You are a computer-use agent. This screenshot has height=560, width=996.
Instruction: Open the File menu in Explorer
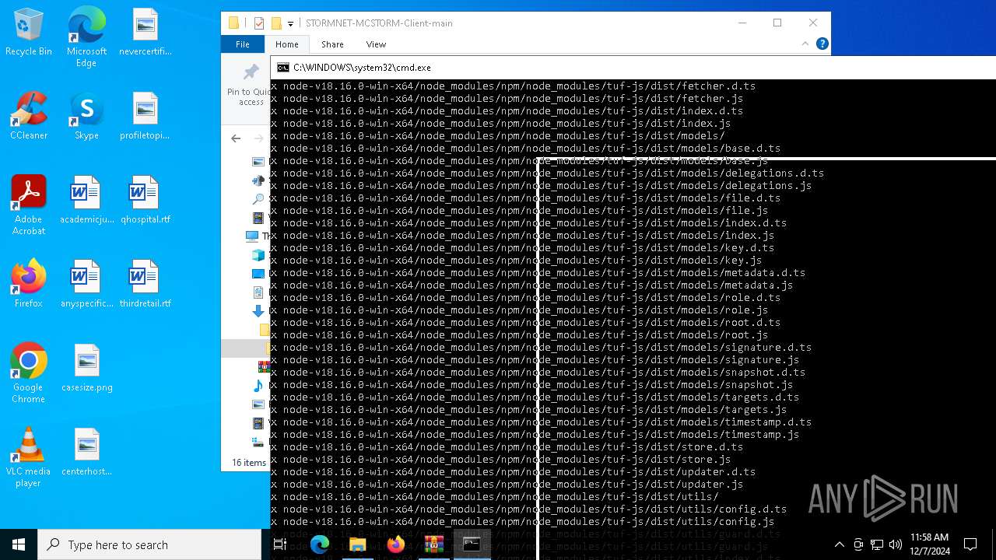point(243,44)
